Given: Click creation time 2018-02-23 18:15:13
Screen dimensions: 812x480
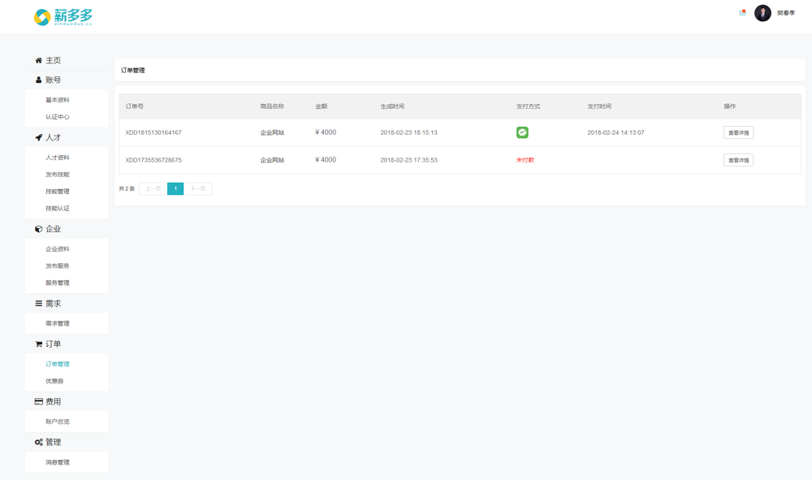Looking at the screenshot, I should pos(408,132).
